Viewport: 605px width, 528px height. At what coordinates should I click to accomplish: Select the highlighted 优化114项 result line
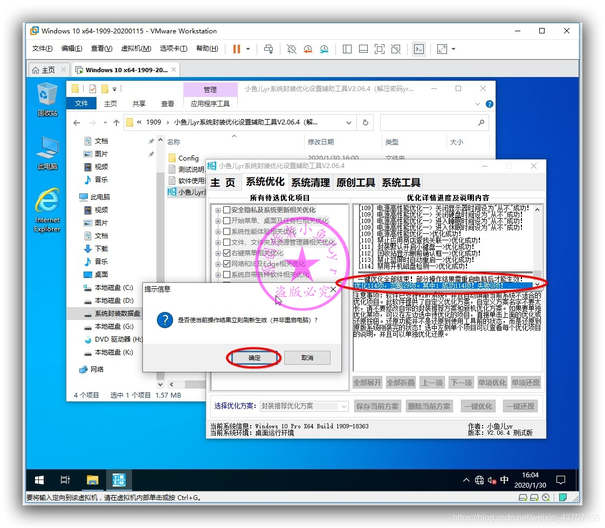point(443,286)
